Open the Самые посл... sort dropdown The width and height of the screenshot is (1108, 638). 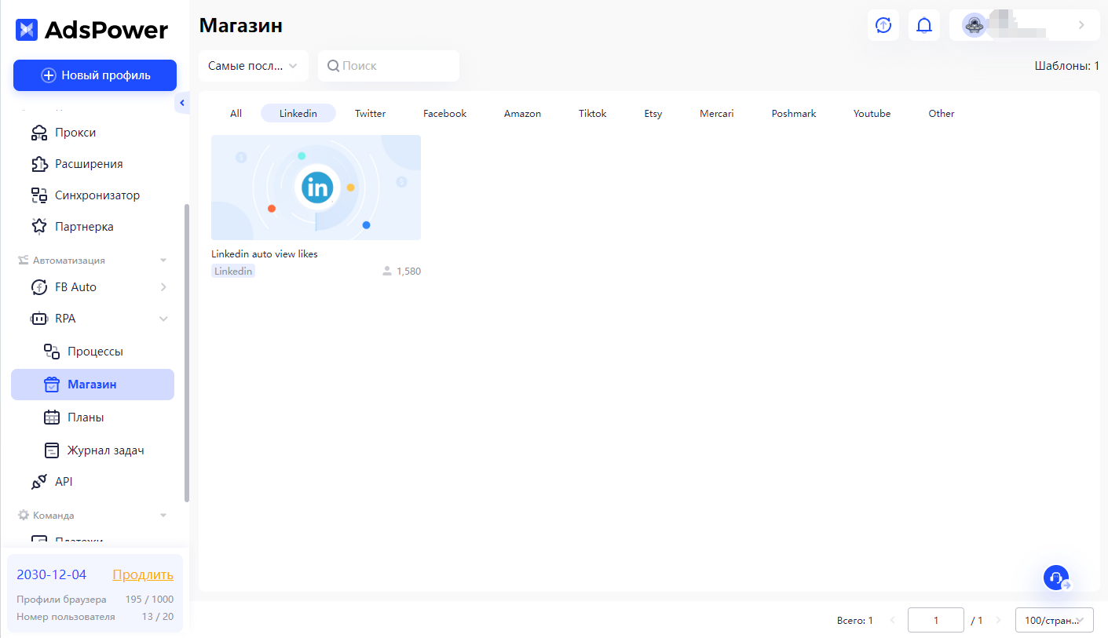coord(254,66)
